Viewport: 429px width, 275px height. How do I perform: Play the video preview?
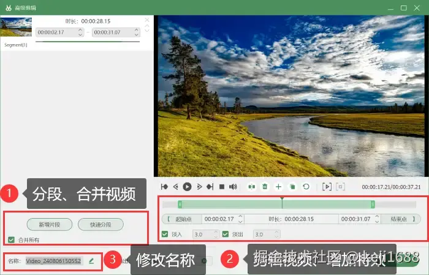point(187,187)
